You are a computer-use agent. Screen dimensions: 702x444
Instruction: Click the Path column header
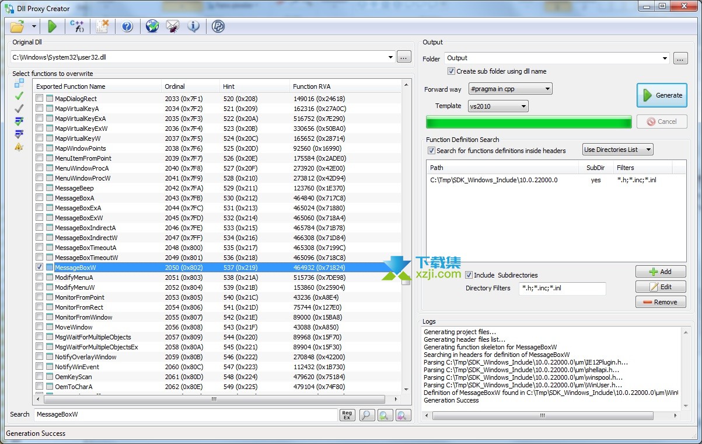[x=504, y=168]
